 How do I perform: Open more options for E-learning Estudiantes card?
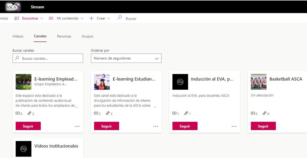coord(156,126)
